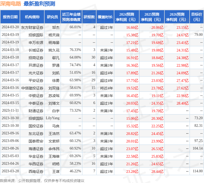Click the date 2024-03-20
The image size is (204, 183).
(10, 27)
